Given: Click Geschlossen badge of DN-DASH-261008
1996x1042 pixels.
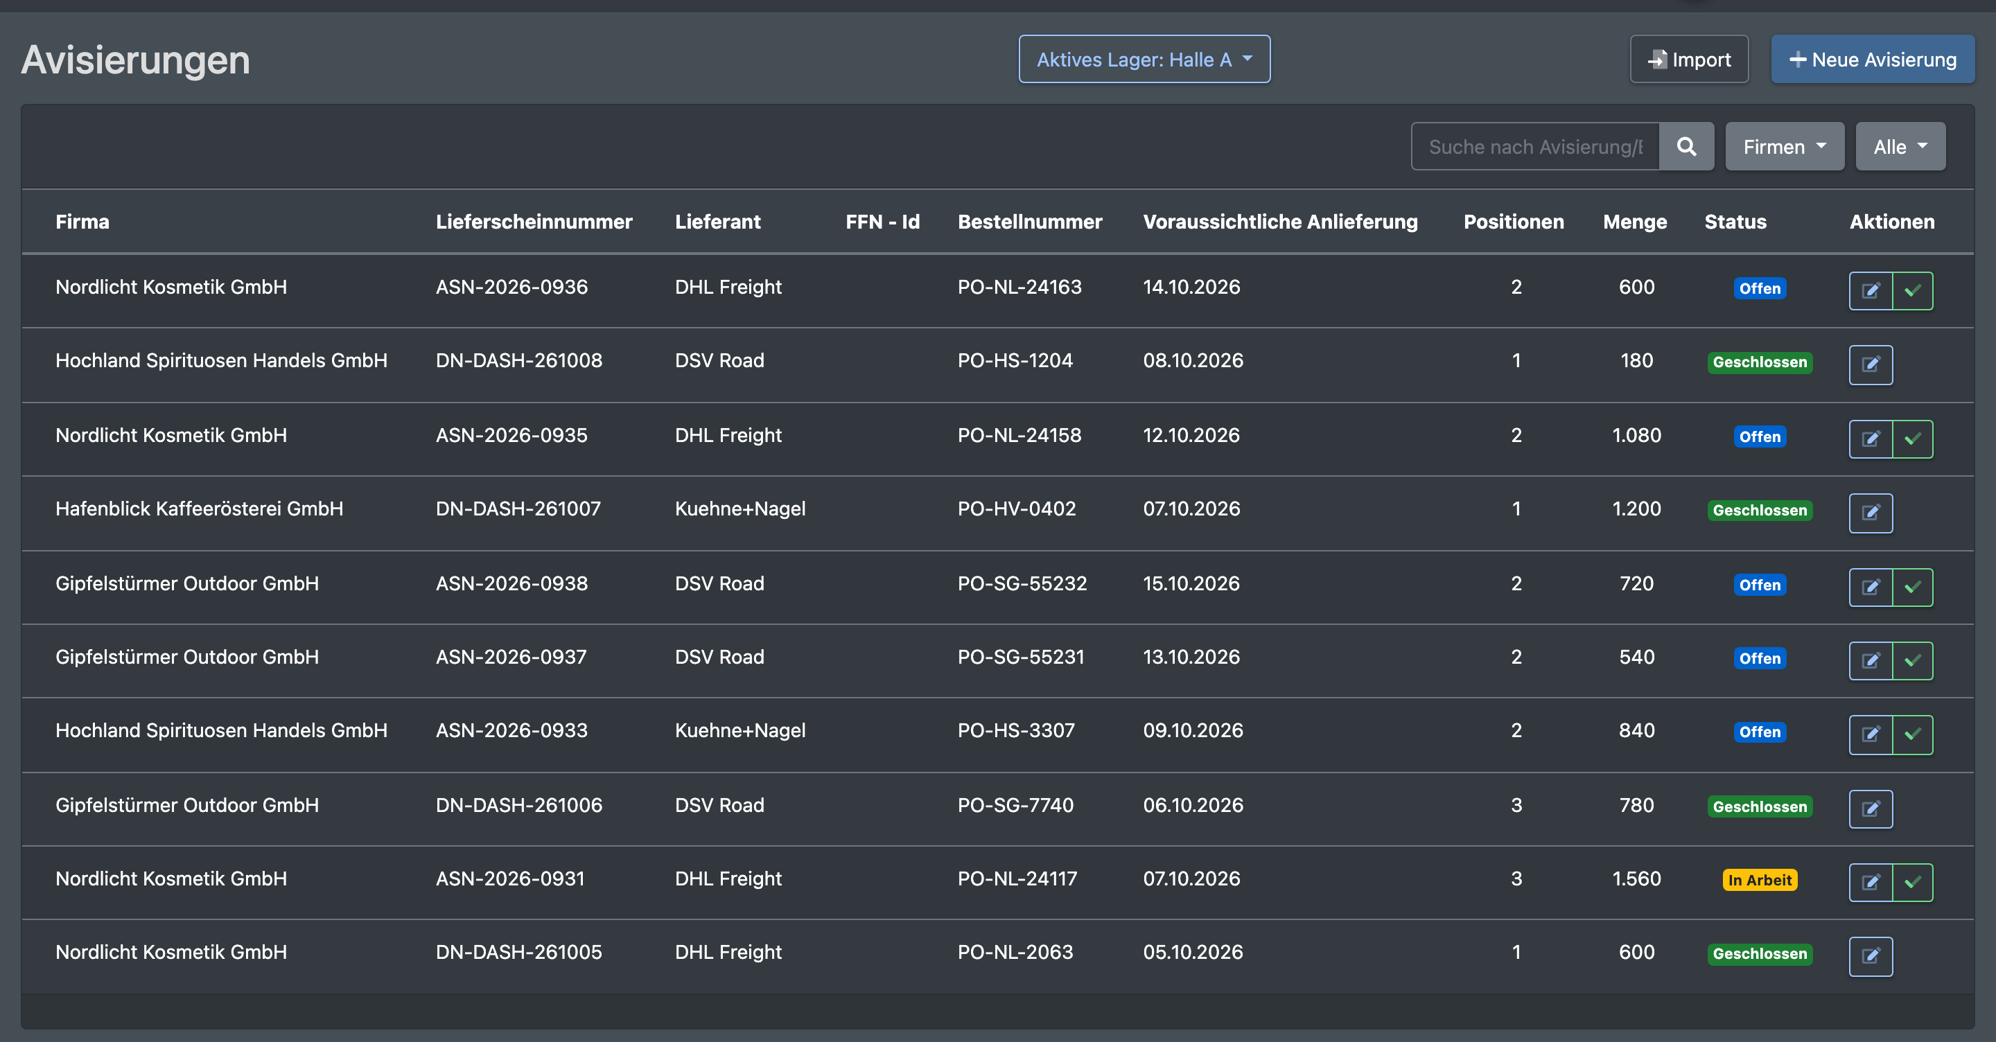Looking at the screenshot, I should click(x=1760, y=362).
